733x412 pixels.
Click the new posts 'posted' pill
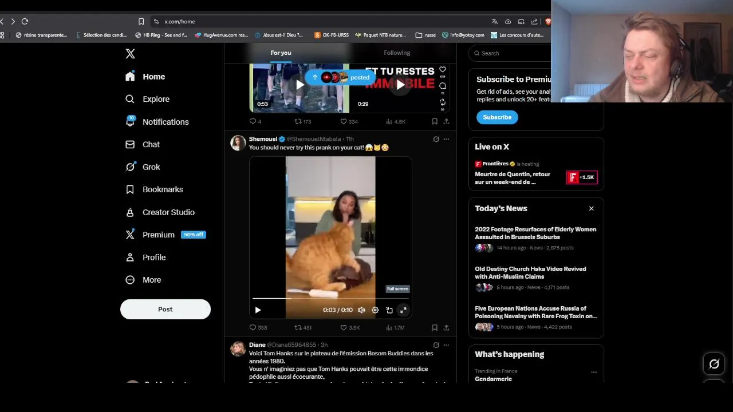click(341, 77)
